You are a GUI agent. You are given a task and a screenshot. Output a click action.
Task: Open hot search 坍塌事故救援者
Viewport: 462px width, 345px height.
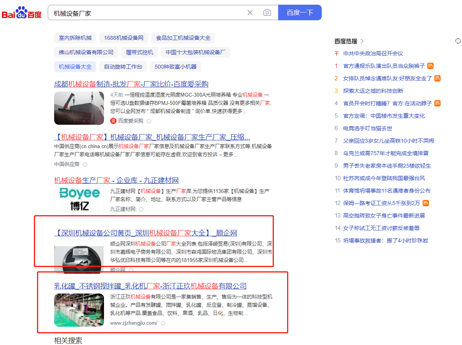coord(385,241)
